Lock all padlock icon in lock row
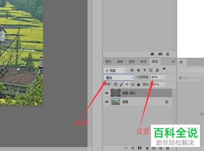The image size is (204, 151). tap(138, 84)
